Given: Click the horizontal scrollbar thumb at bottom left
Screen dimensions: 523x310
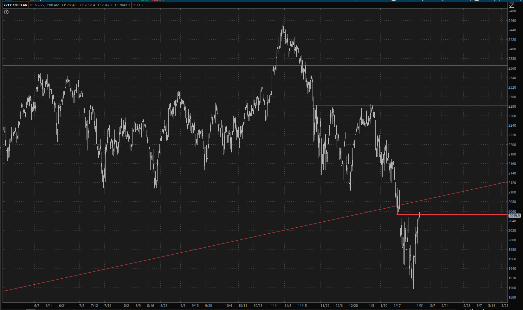Looking at the screenshot, I should [30, 309].
